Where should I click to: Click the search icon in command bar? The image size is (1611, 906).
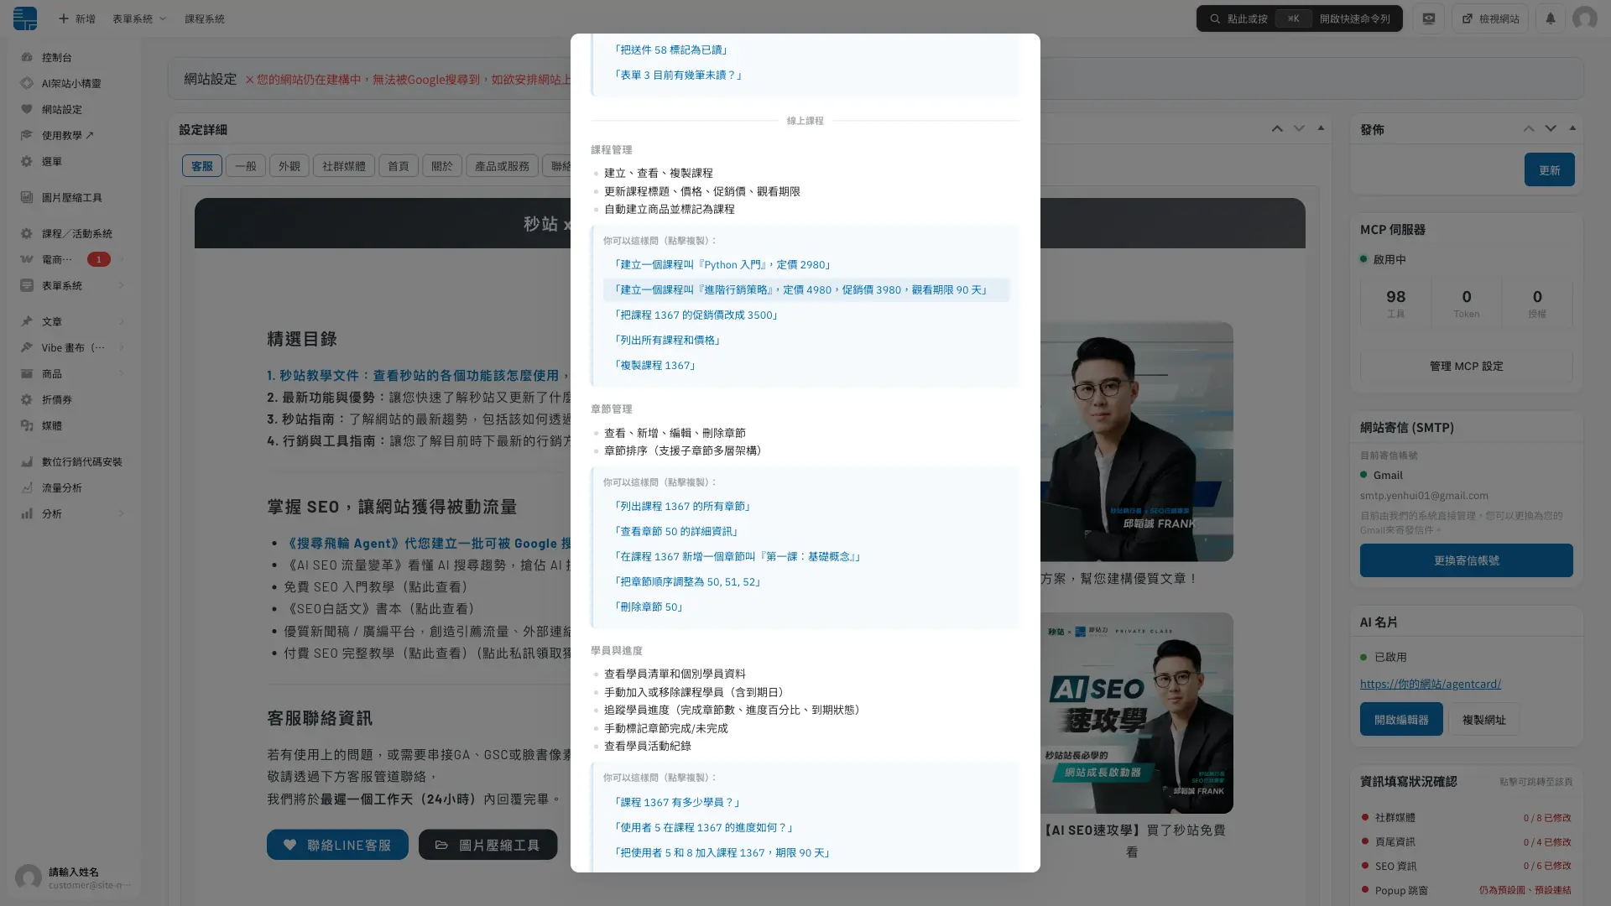coord(1214,18)
